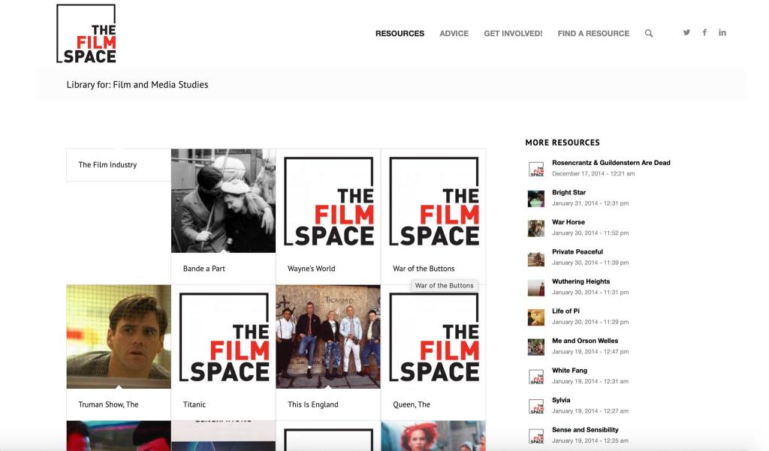Open the This Is England image tile
Viewport: 769px width, 451px height.
pos(328,336)
